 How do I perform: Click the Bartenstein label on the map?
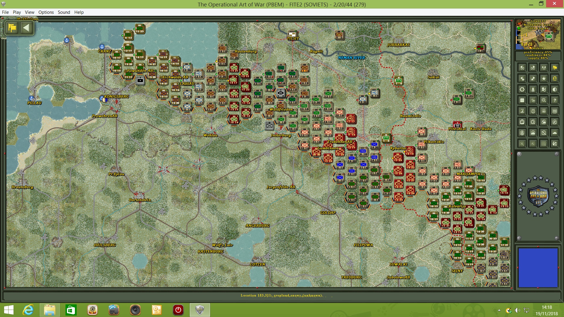tap(140, 200)
